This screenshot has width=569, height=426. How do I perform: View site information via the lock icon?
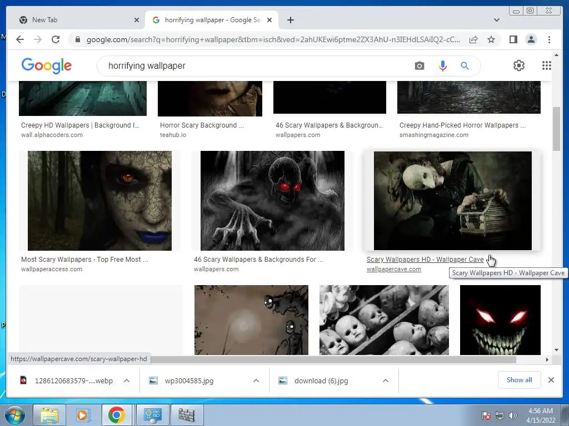(x=77, y=39)
